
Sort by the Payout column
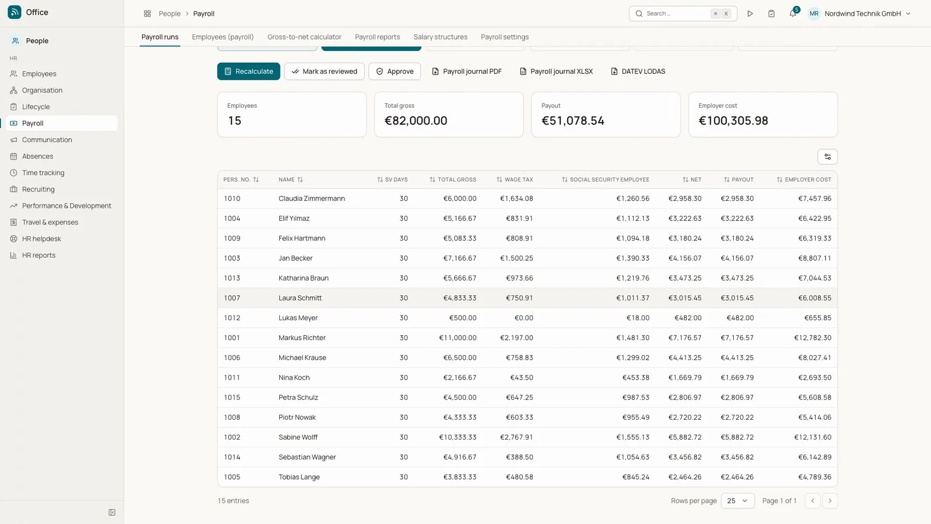738,179
